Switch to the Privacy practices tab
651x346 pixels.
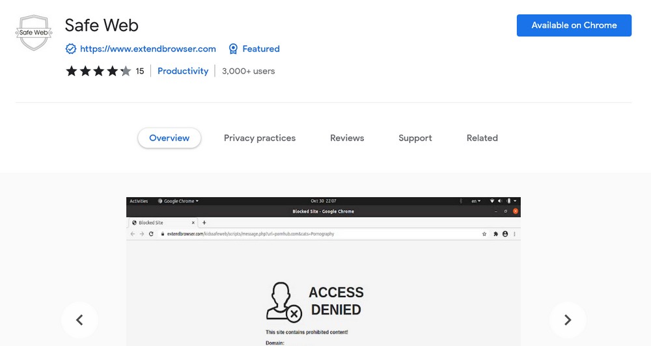[260, 138]
